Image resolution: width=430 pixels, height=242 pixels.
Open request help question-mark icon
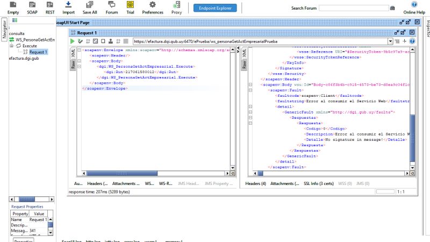point(412,41)
